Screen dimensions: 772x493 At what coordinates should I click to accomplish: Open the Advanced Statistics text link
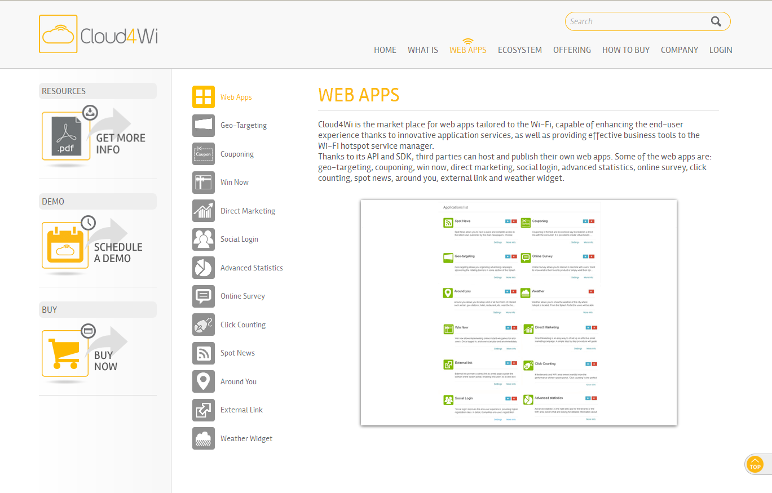click(x=252, y=268)
